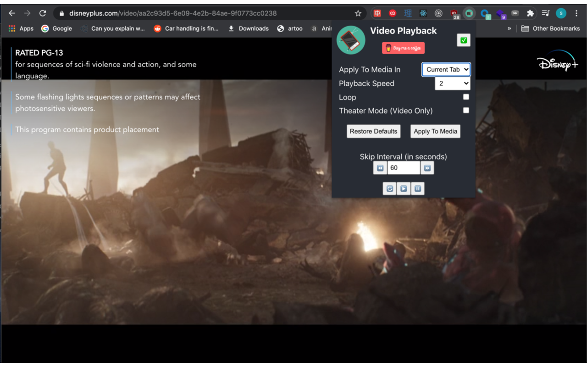Enable Theater Mode (Video Only)
The image size is (587, 367).
[x=466, y=110]
